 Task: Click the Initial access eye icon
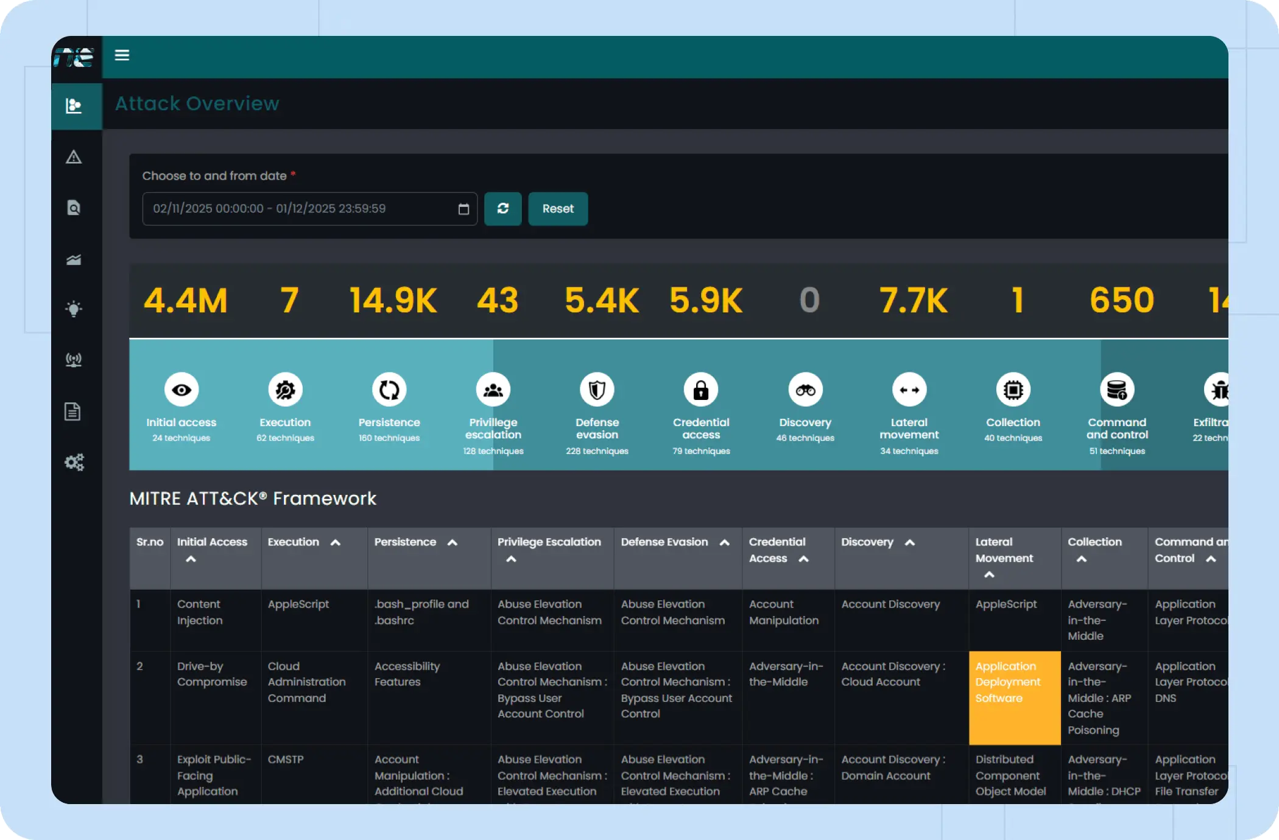(x=181, y=390)
